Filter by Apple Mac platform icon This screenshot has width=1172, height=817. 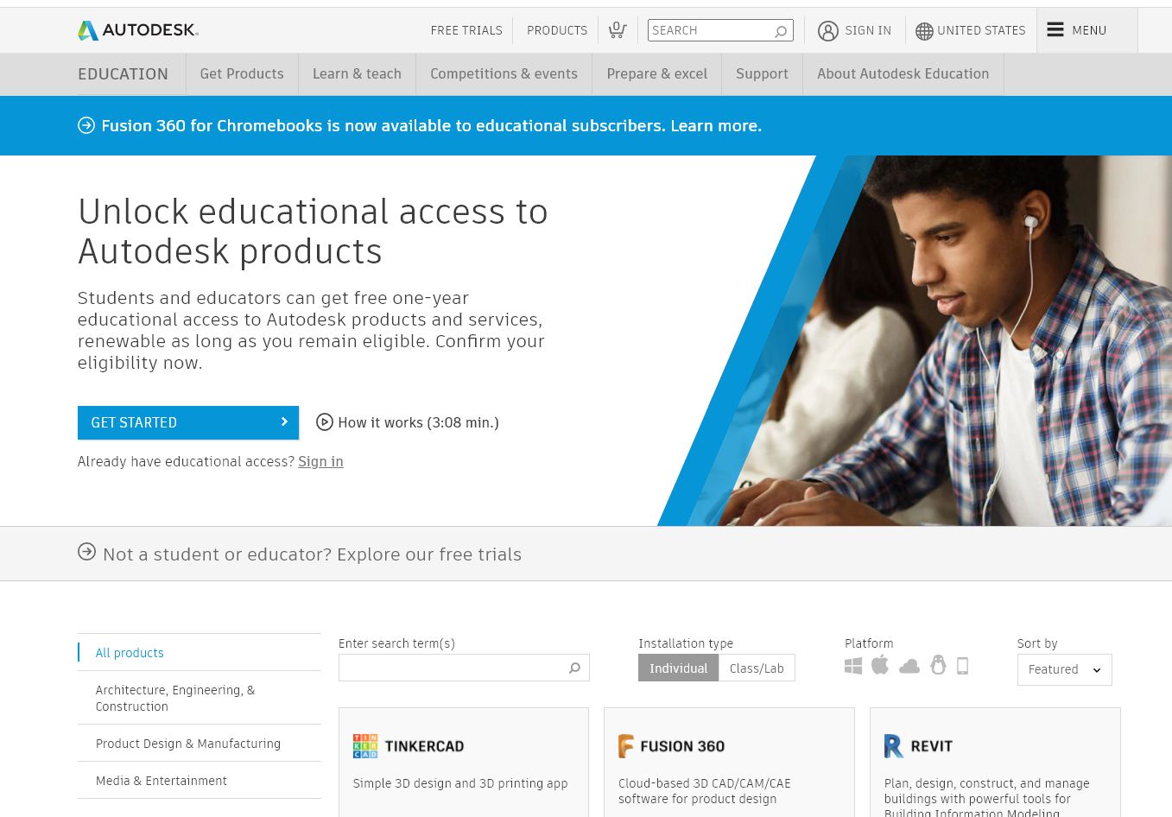pos(880,665)
